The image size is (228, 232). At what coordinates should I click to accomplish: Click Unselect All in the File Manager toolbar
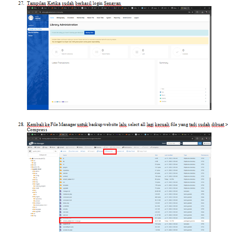pos(120,151)
